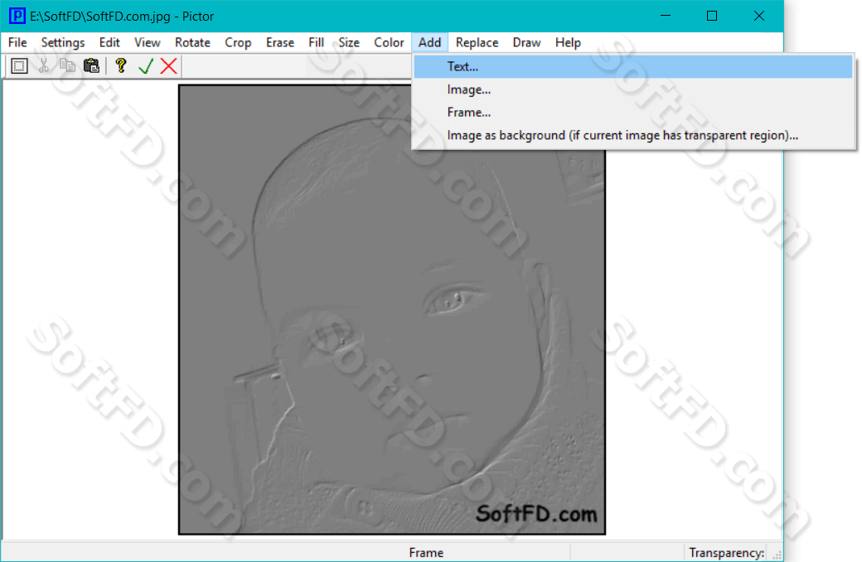Click the window resize grip in status bar

tap(777, 555)
